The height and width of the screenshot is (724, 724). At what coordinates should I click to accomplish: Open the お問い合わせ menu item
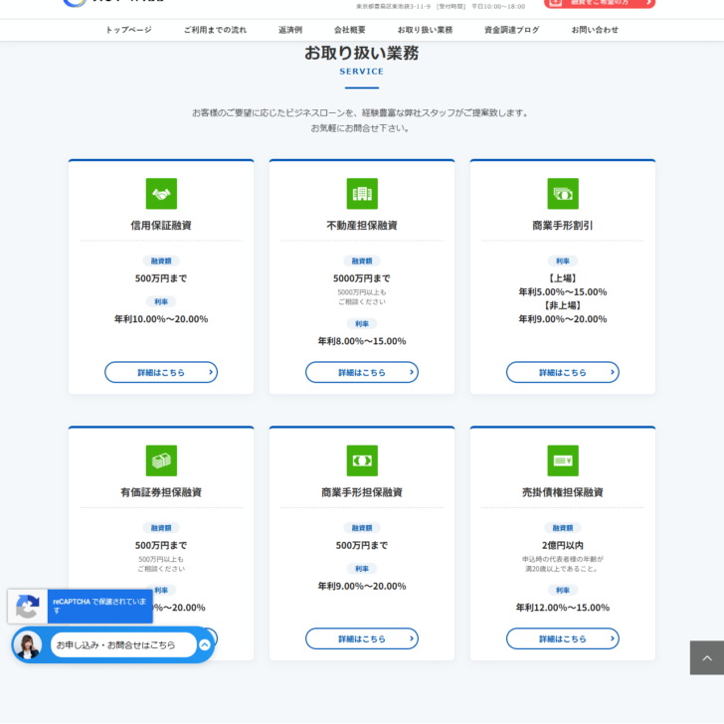click(595, 30)
